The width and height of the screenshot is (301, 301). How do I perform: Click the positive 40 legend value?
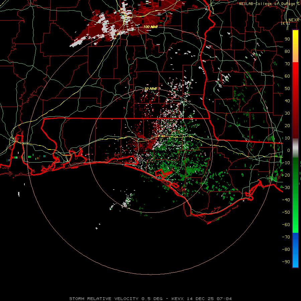pyautogui.click(x=287, y=101)
